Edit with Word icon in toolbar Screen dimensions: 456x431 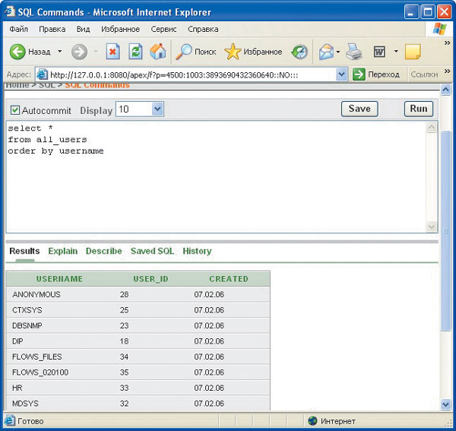(379, 52)
